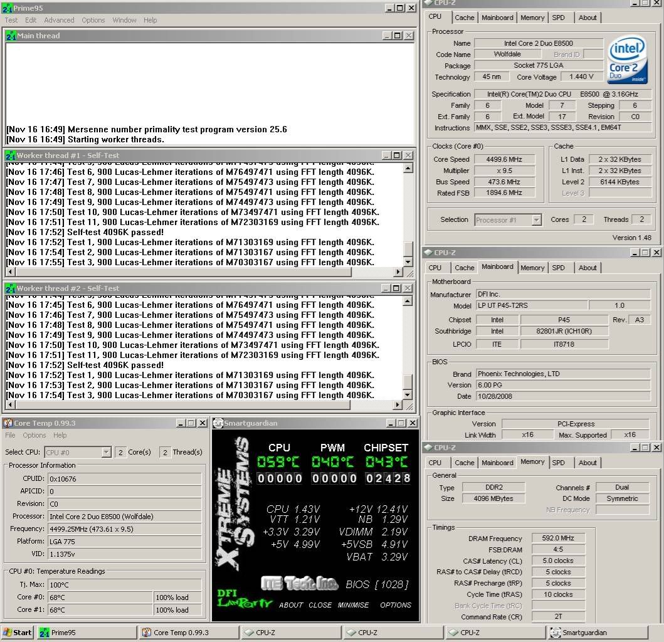Click the DRAM Frequency 592.0 MHz value

557,538
